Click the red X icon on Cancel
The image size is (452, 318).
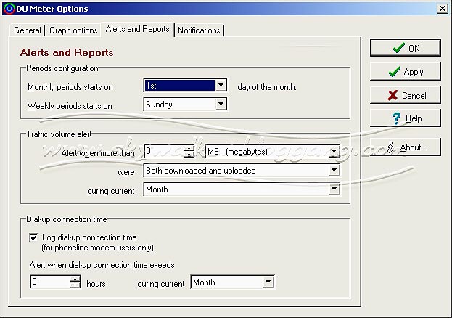pyautogui.click(x=393, y=95)
